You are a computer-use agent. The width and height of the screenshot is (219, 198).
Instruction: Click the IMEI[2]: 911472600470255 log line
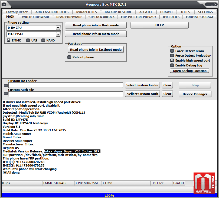(24, 165)
